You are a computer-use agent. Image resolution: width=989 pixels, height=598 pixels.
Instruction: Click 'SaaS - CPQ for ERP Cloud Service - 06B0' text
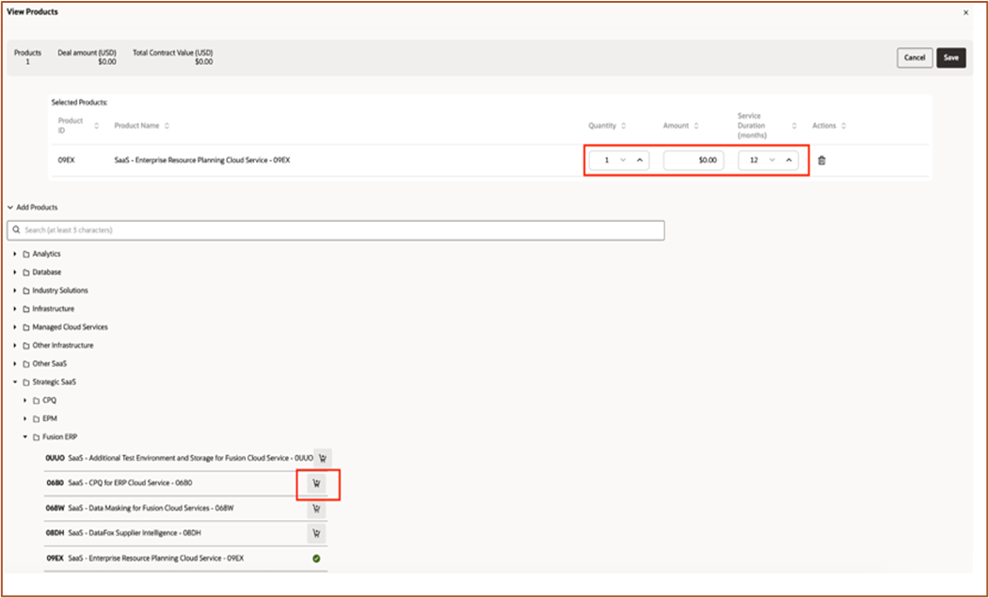click(130, 482)
